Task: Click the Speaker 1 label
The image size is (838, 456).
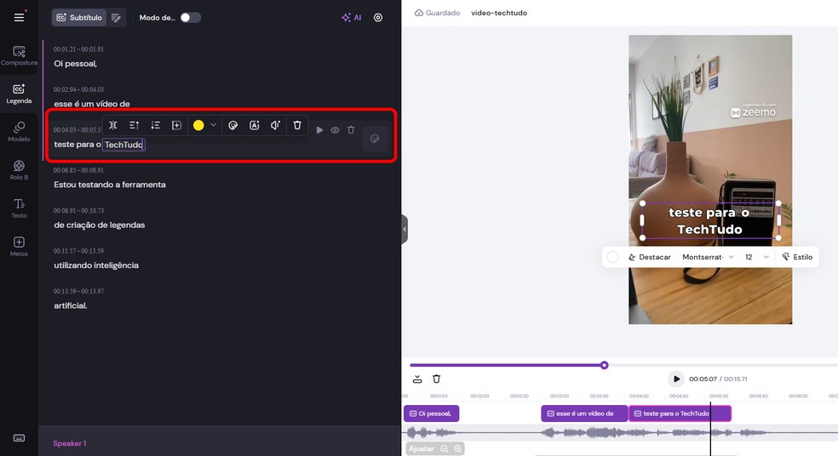Action: pos(70,443)
